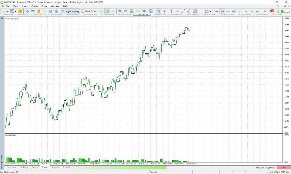Toggle chart shift
291x174 pixels.
click(144, 11)
